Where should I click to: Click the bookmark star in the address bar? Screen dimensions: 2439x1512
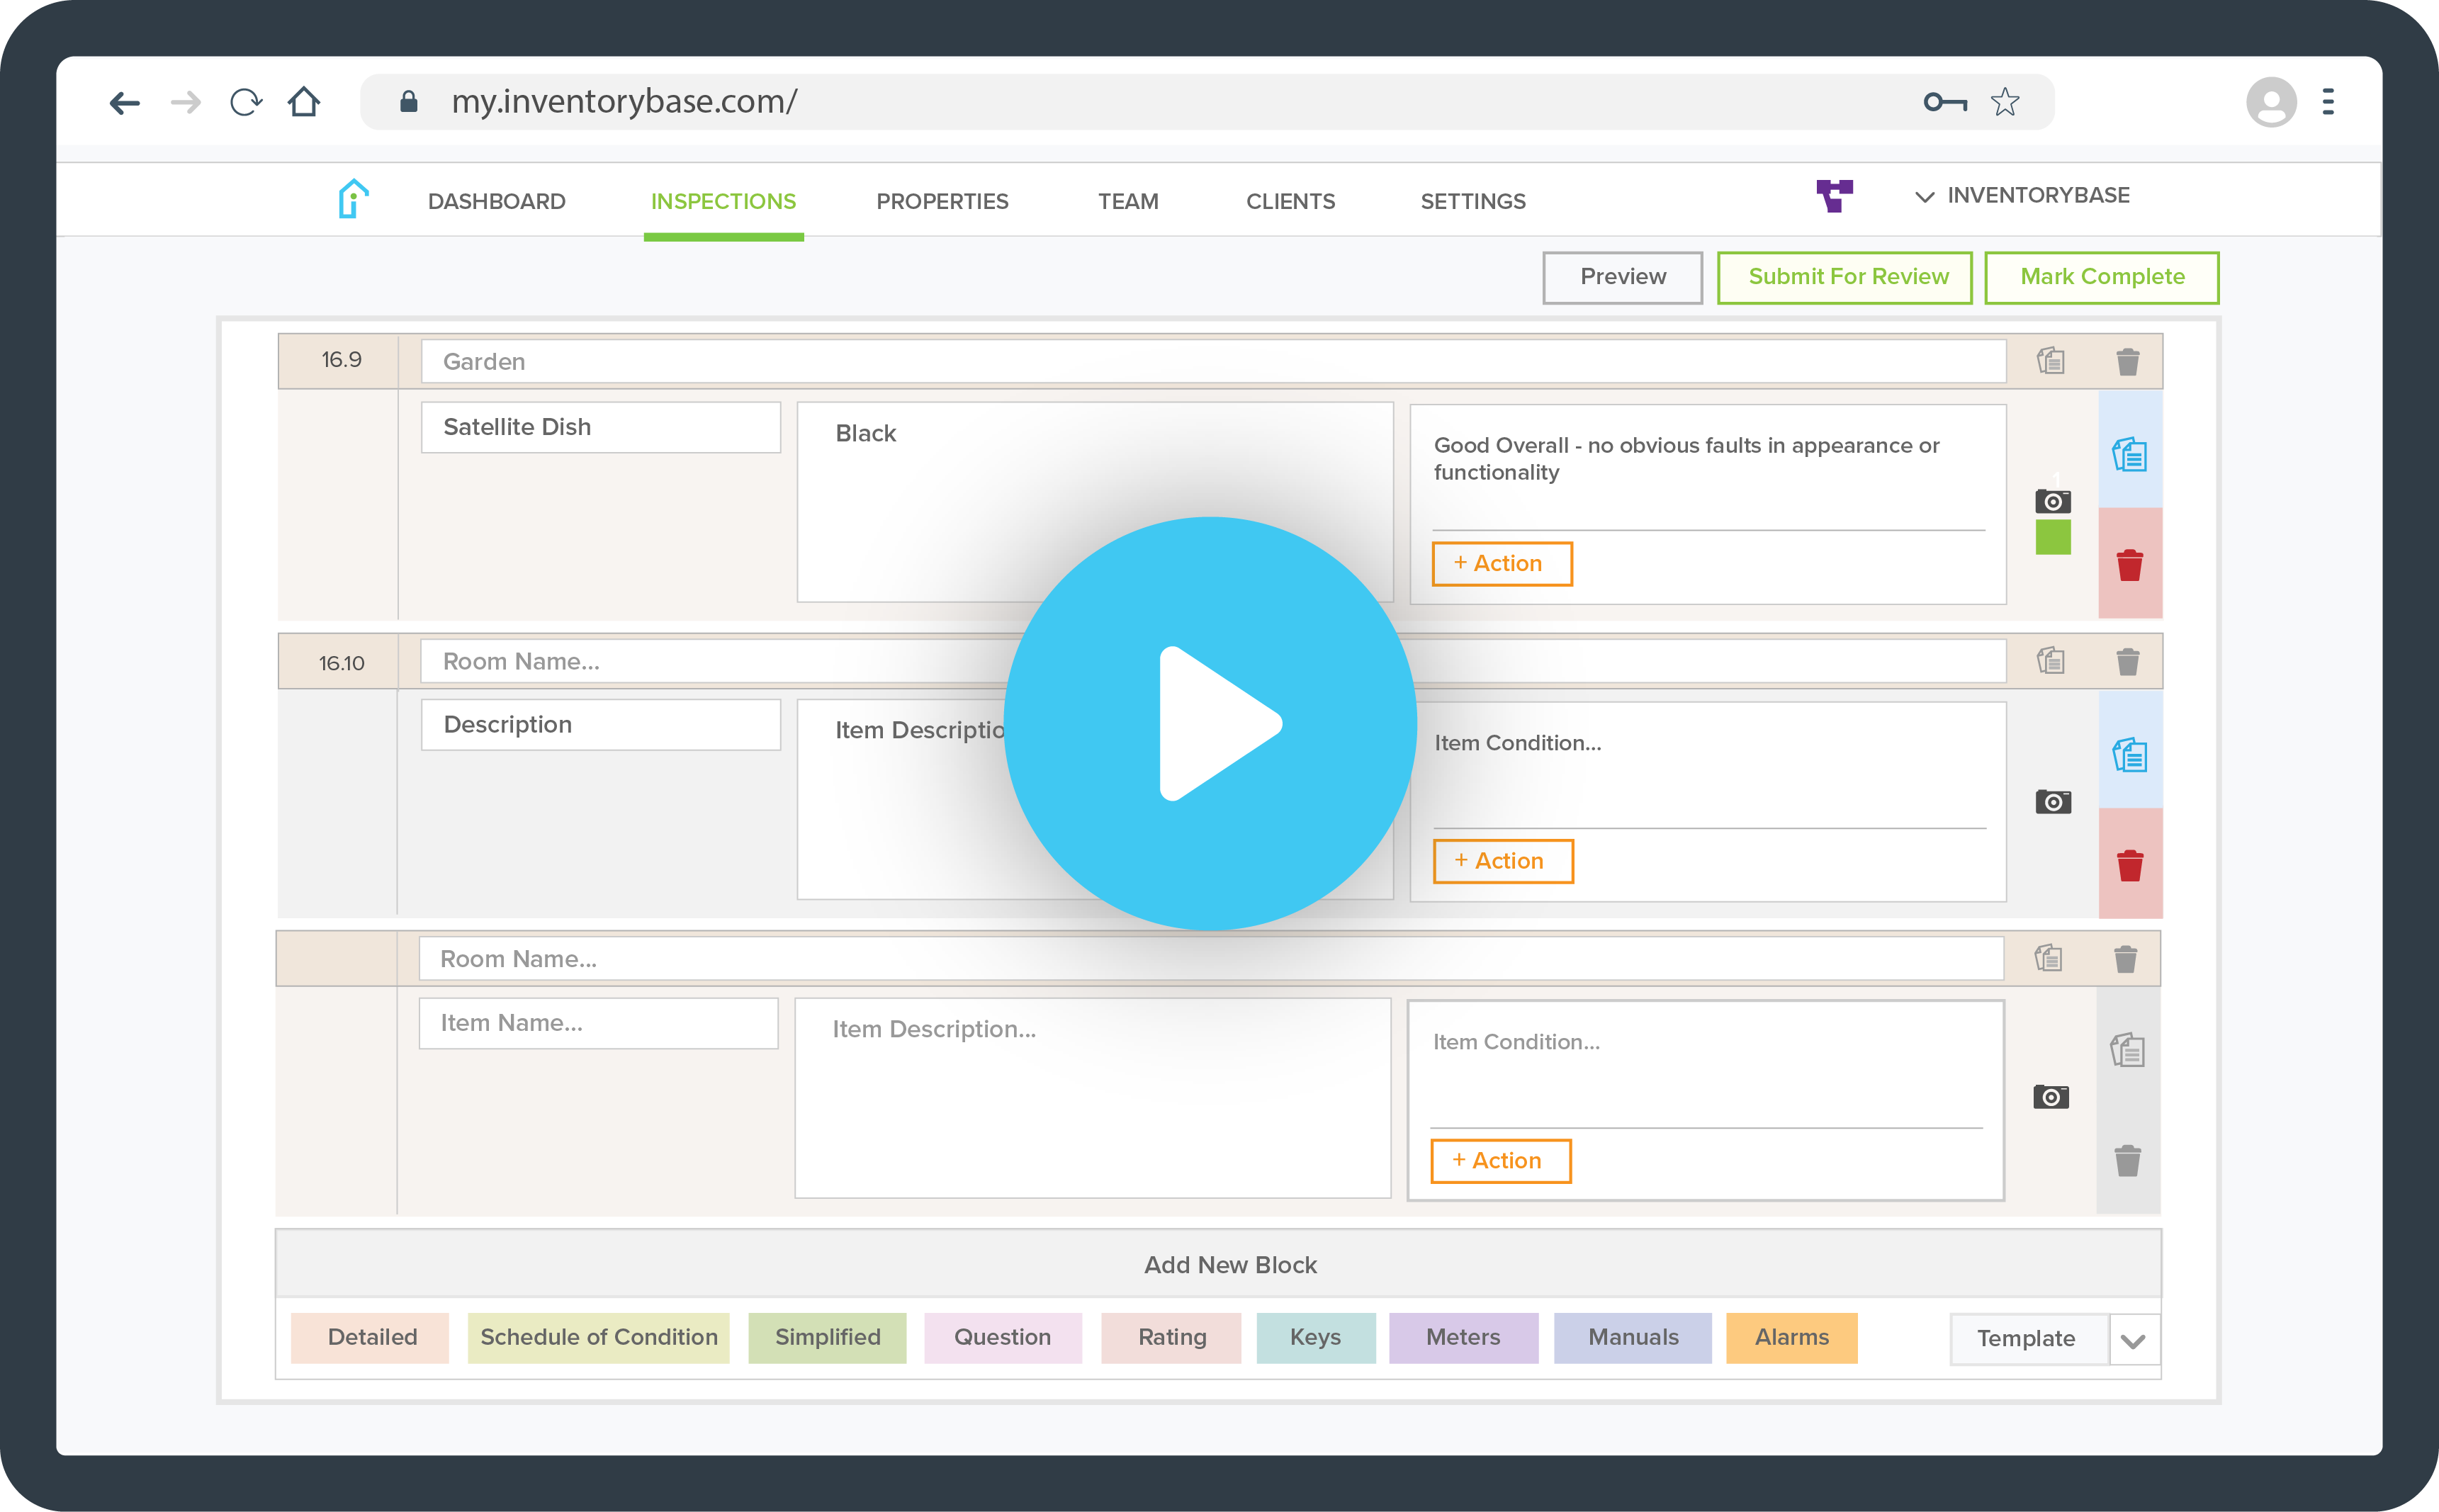(x=2004, y=102)
